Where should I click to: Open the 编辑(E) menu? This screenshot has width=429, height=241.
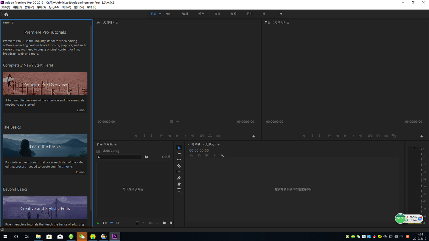coord(17,7)
